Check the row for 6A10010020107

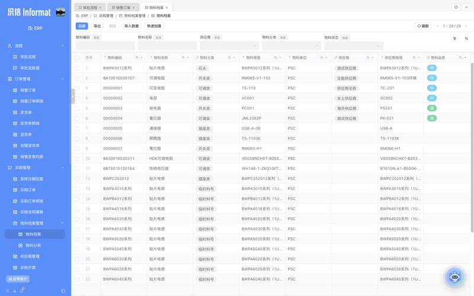click(x=77, y=78)
